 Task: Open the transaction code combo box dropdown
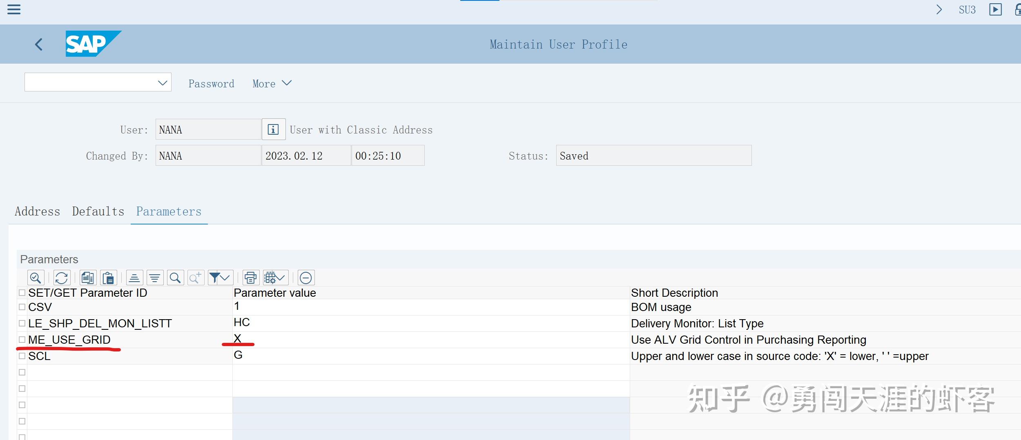click(x=162, y=82)
